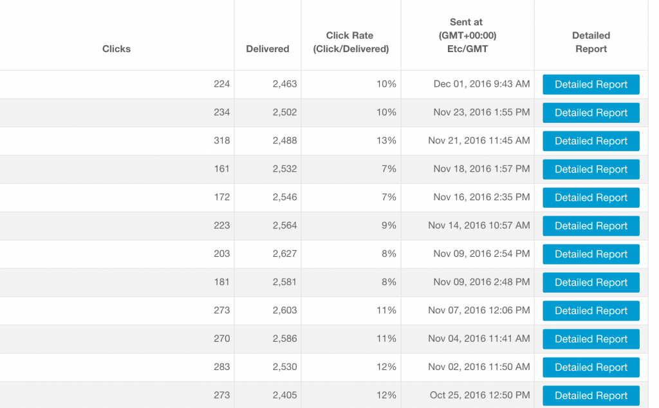Click the Sent at column header
This screenshot has height=408, width=659.
coord(467,35)
